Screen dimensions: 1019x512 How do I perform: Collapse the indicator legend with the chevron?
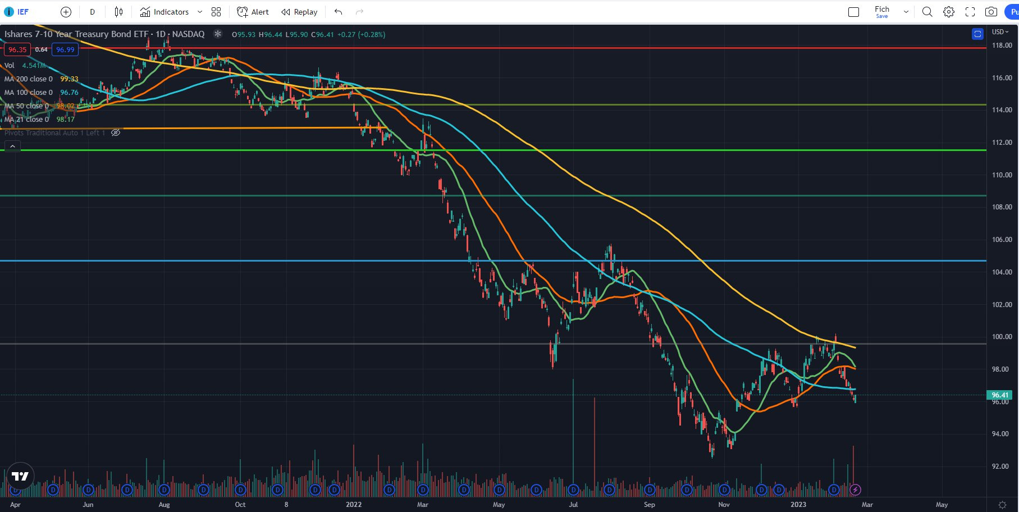point(12,147)
